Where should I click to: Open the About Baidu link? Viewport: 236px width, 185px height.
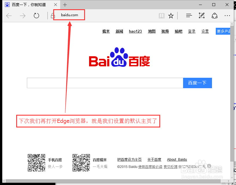click(x=177, y=160)
